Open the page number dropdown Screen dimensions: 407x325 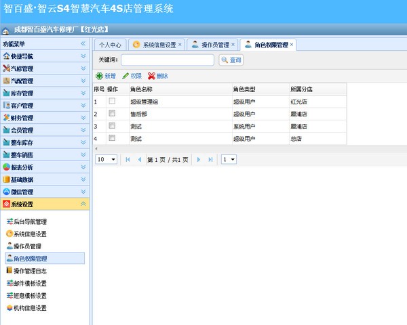229,159
